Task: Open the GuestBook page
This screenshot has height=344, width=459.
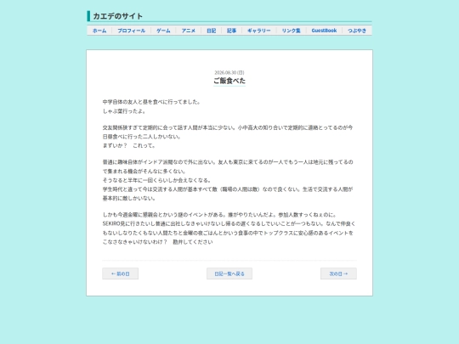Action: pos(324,31)
